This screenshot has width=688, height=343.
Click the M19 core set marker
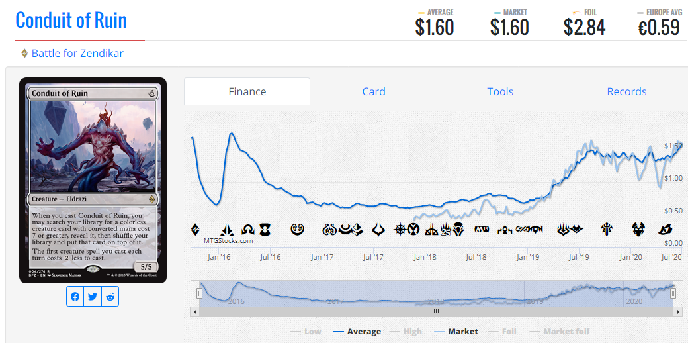pos(482,229)
